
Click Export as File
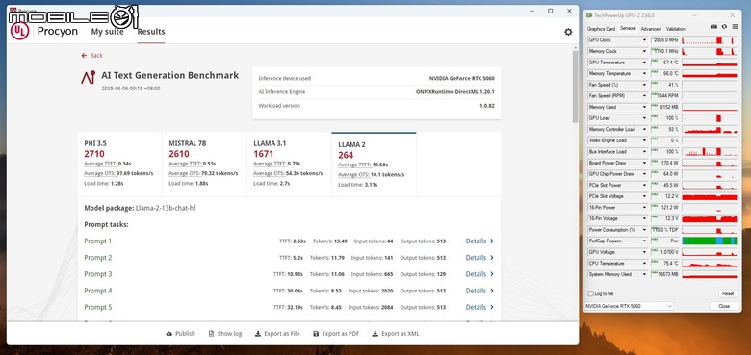point(277,334)
